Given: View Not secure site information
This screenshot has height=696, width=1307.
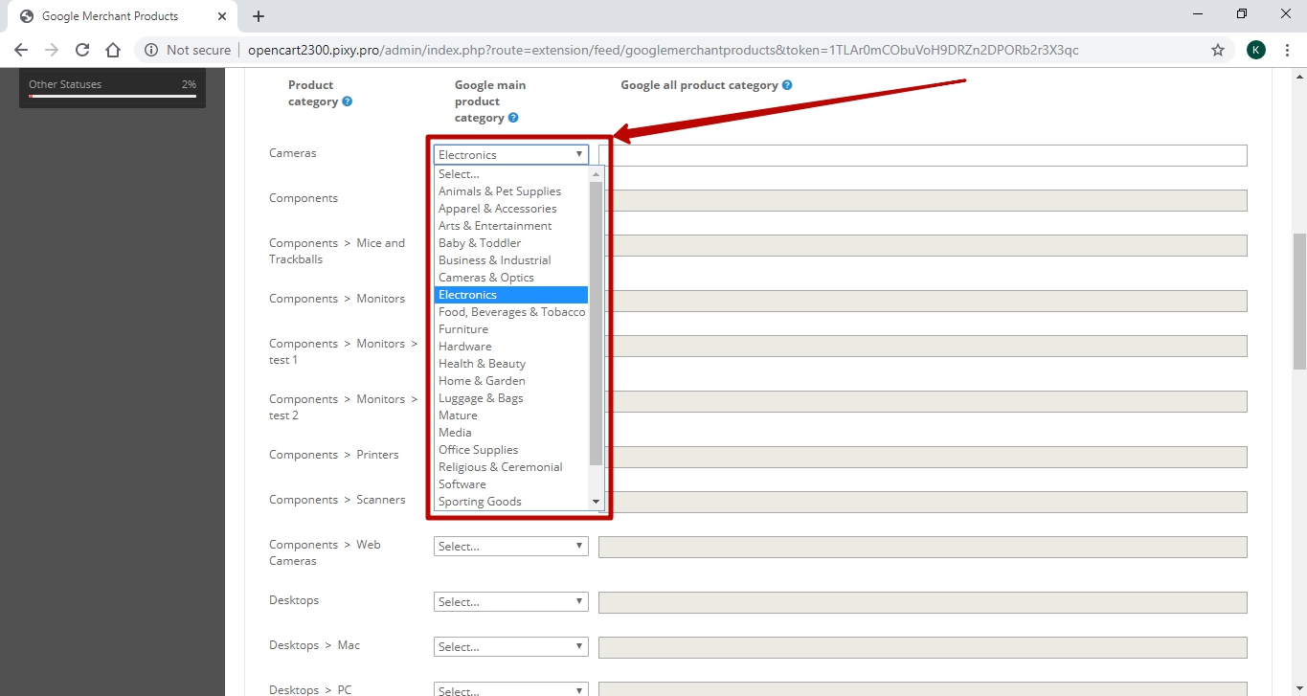Looking at the screenshot, I should [188, 50].
